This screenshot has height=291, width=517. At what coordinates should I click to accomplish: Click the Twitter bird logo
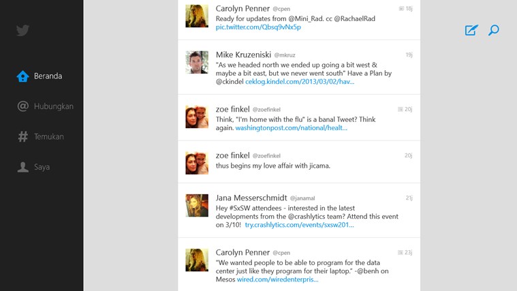coord(22,31)
